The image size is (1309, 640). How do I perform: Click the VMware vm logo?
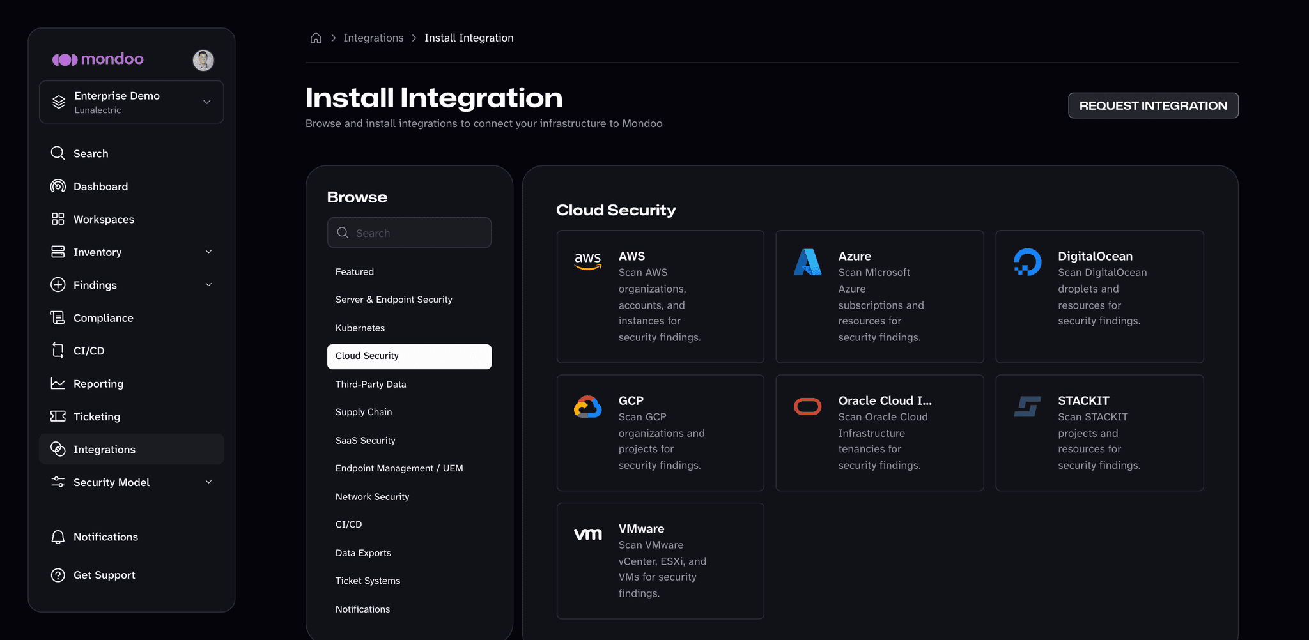[587, 534]
